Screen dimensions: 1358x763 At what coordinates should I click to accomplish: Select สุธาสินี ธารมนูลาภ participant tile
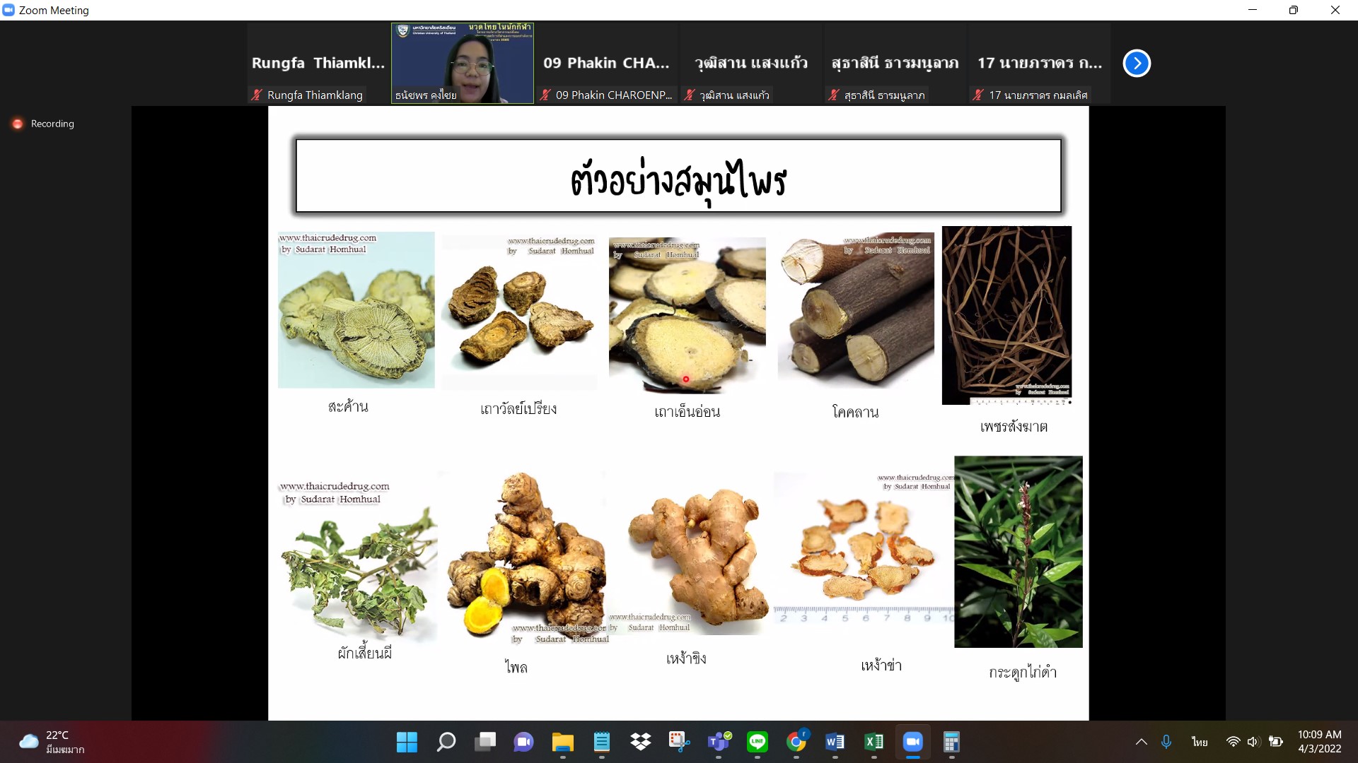[x=895, y=64]
